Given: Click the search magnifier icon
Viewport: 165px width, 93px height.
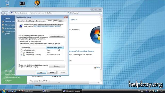Looking at the screenshot, I should coord(100,13).
